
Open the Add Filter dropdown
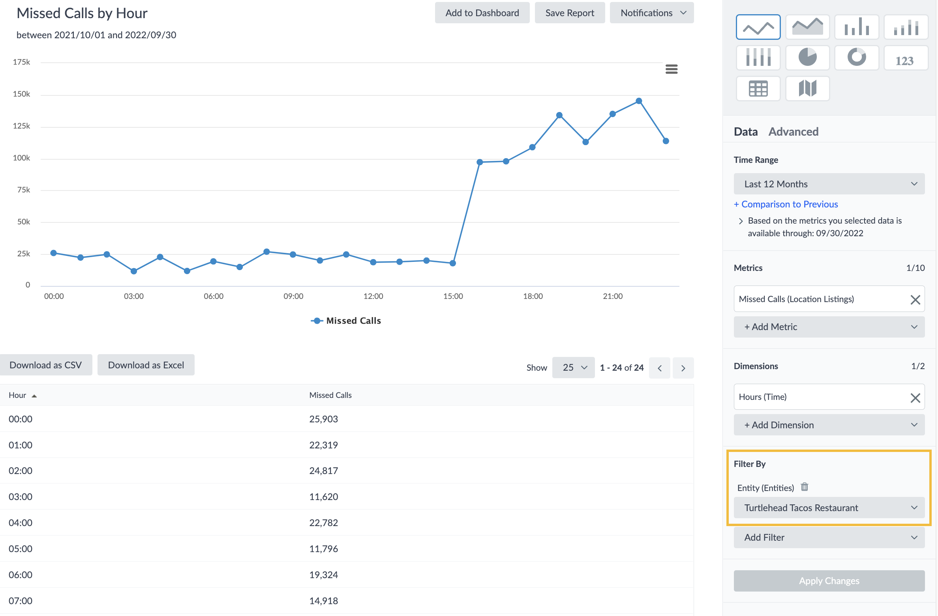(x=829, y=538)
